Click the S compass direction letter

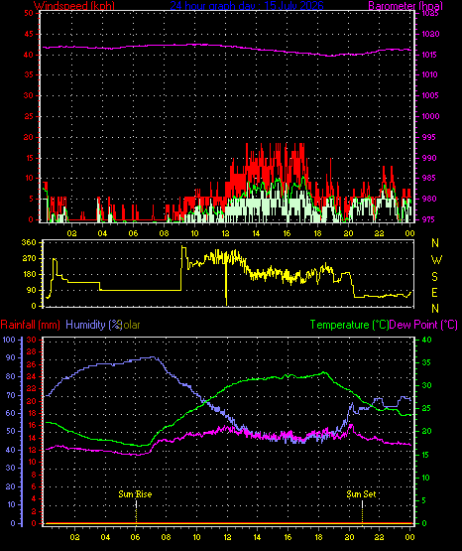(434, 277)
